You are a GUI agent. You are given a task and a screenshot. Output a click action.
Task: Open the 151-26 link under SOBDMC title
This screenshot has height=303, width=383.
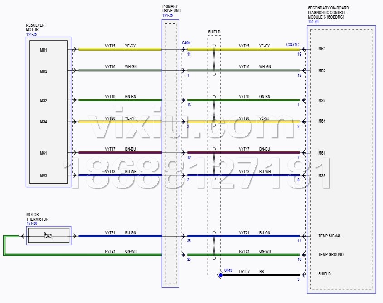pyautogui.click(x=313, y=22)
